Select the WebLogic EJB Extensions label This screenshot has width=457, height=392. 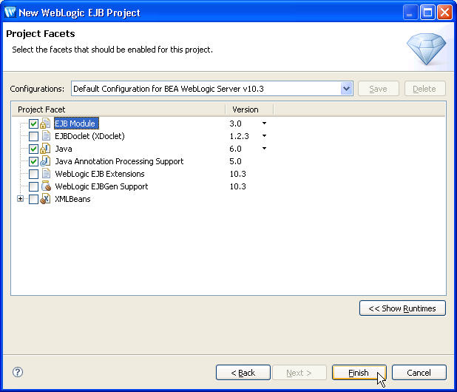[100, 174]
